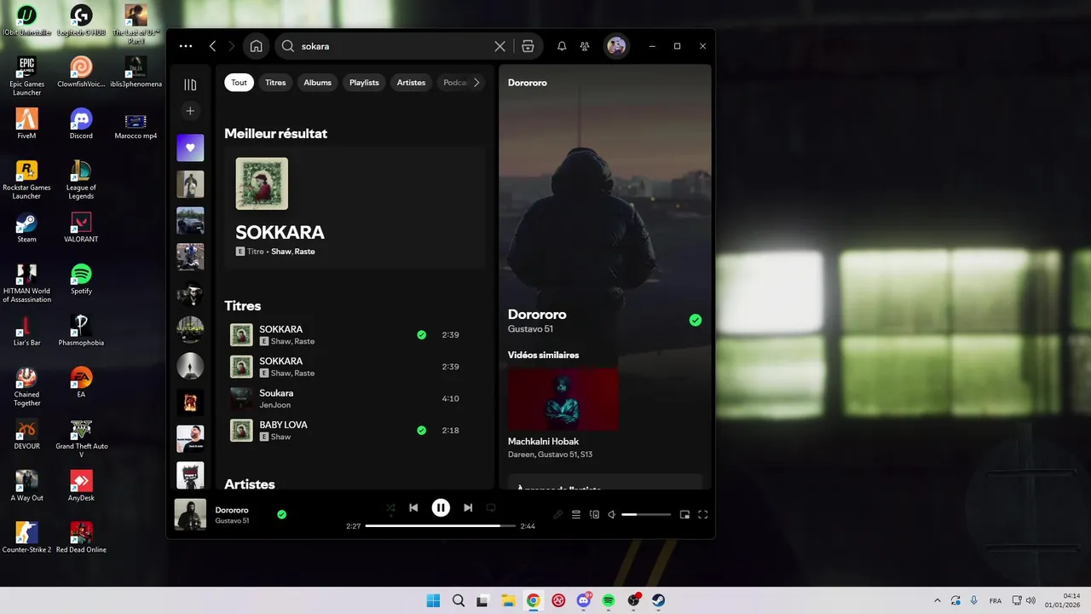Skip to next track
This screenshot has height=614, width=1091.
coord(468,507)
